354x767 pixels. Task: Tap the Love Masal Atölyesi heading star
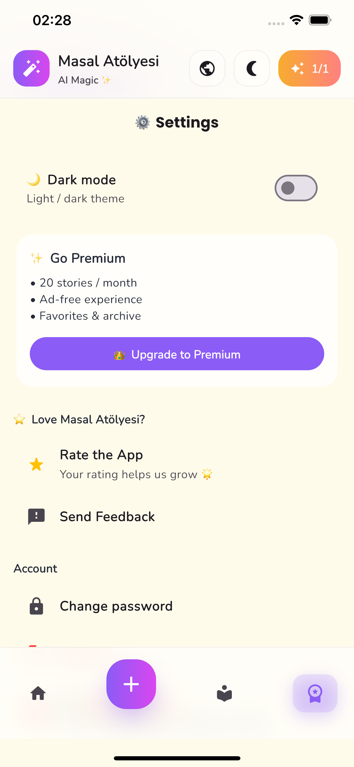19,419
